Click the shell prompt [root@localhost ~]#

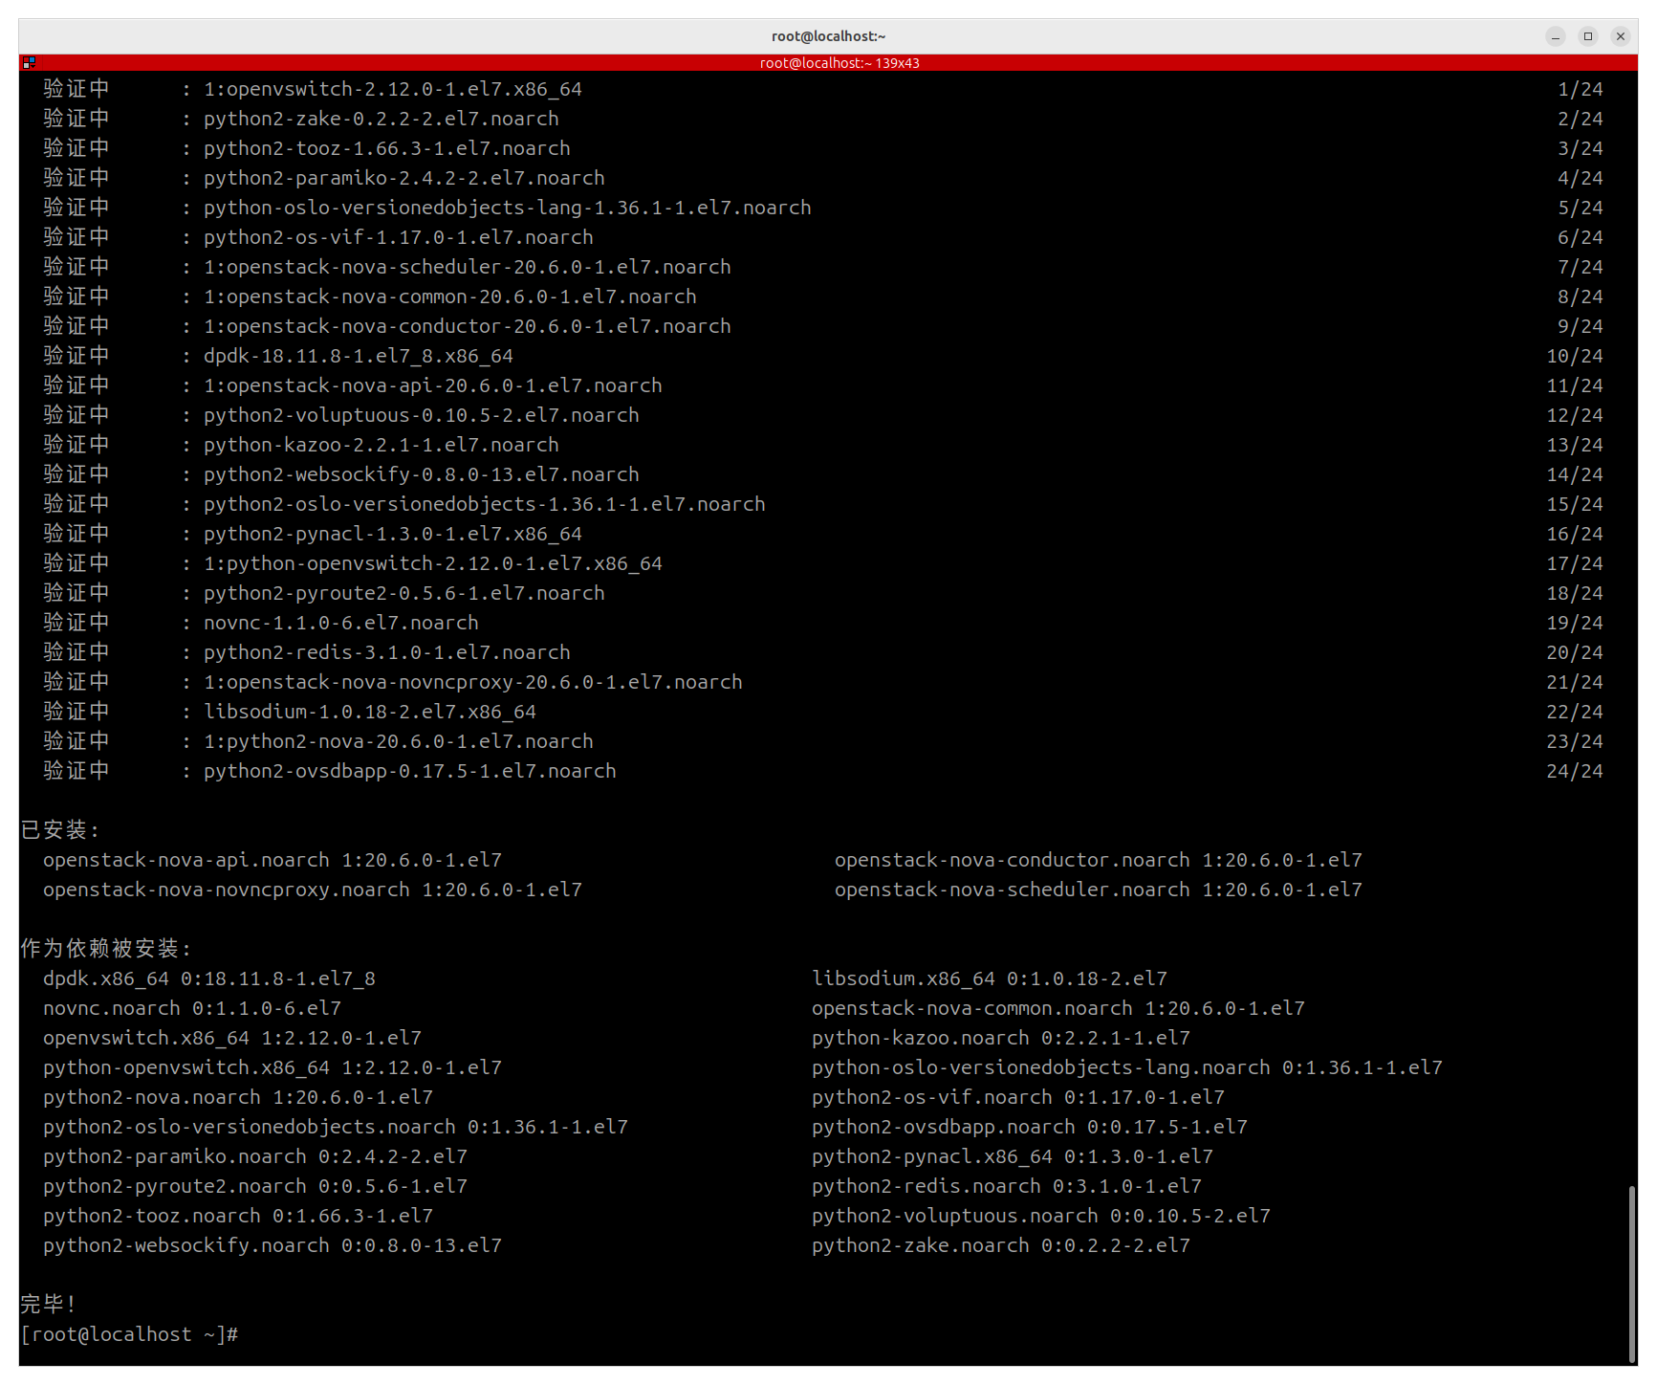point(129,1334)
